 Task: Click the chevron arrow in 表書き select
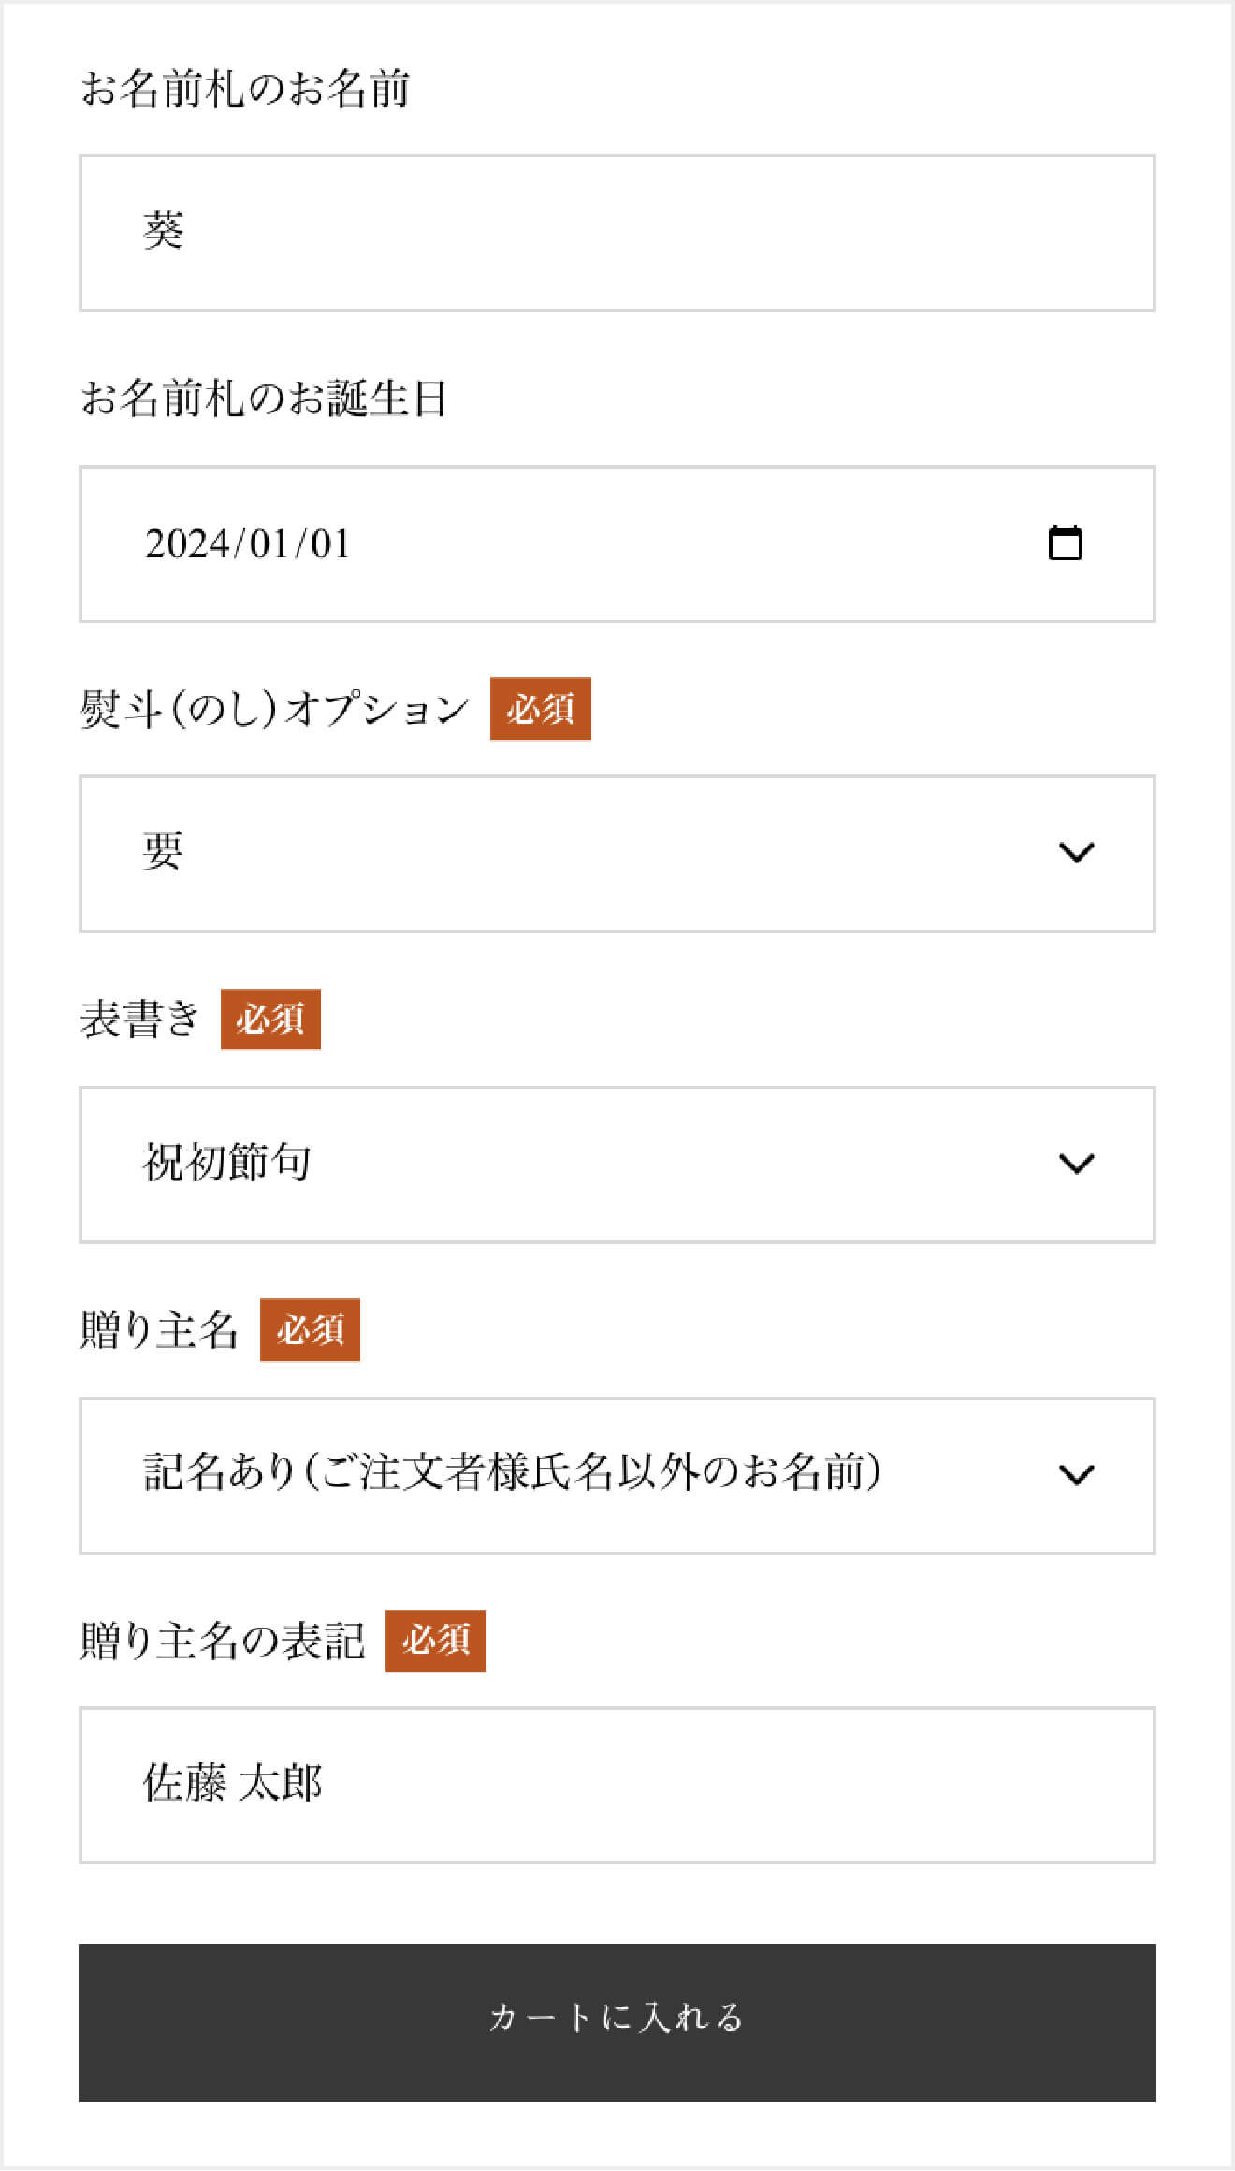[1076, 1164]
